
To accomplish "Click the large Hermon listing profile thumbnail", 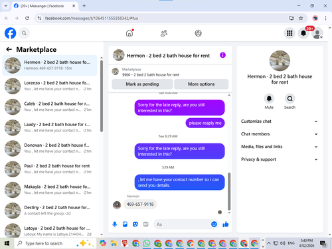I will tap(280, 60).
